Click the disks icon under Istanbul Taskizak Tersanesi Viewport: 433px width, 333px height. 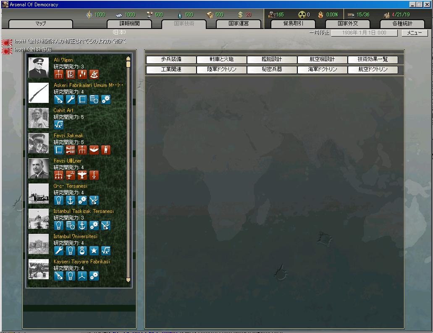(x=71, y=225)
